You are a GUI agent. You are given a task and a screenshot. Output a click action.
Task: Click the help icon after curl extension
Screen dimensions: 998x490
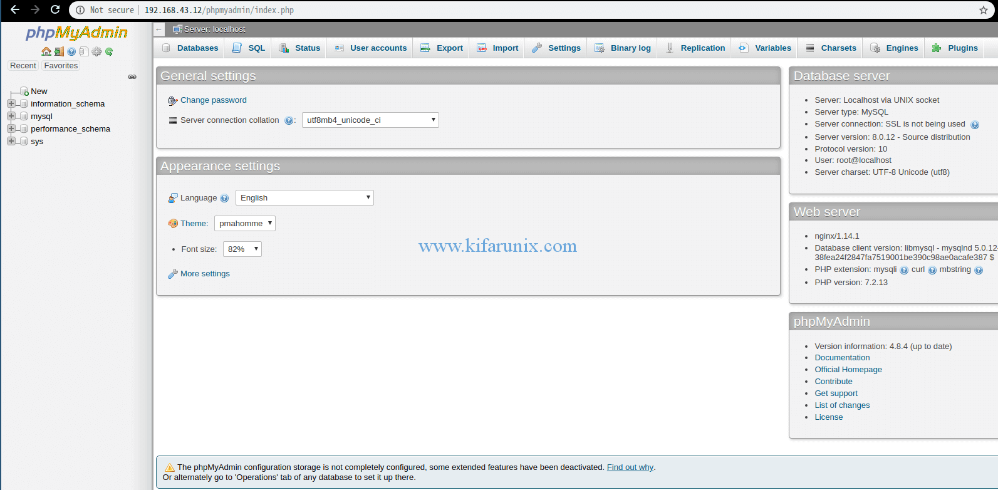tap(932, 270)
